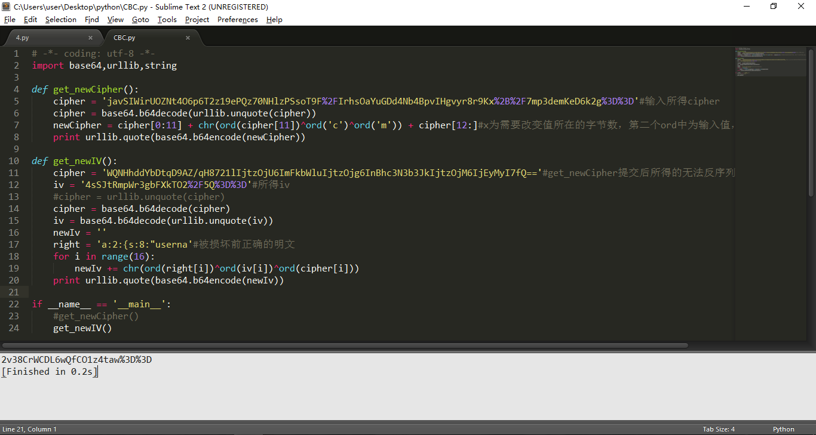The height and width of the screenshot is (435, 816).
Task: Close the Sublime Text window
Action: click(x=802, y=7)
